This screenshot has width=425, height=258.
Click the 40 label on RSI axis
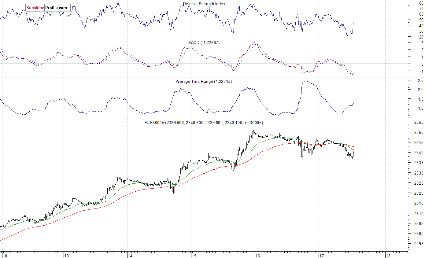coord(421,26)
